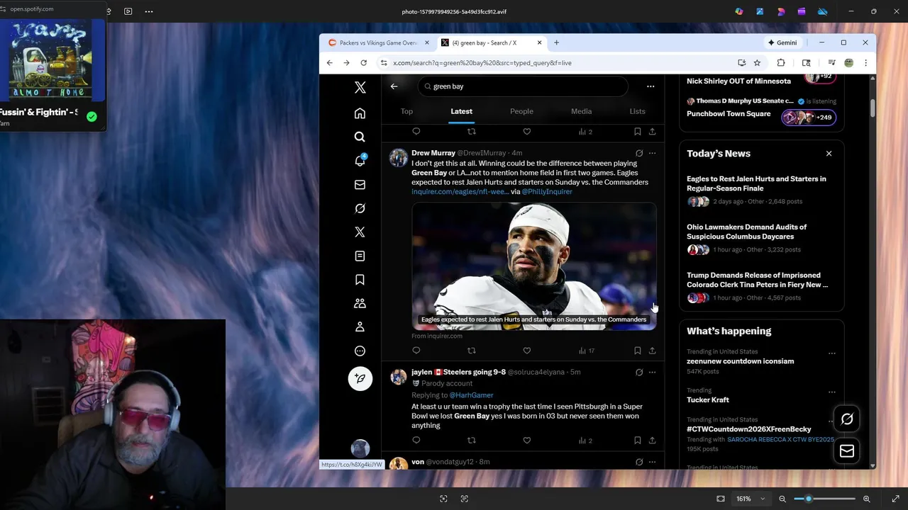The width and height of the screenshot is (908, 510).
Task: Switch to the Top search tab
Action: click(x=406, y=111)
